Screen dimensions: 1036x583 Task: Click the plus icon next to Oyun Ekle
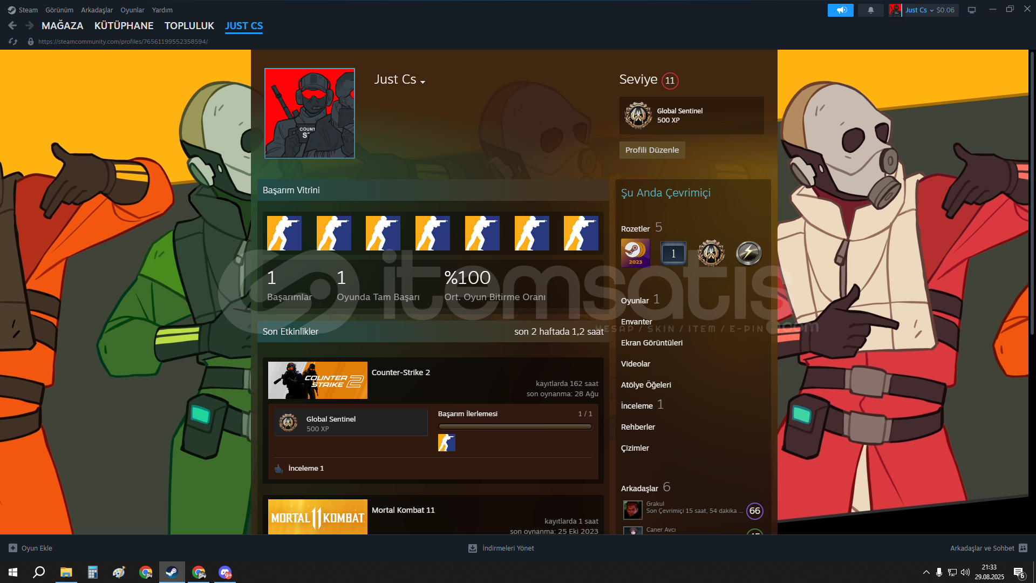click(13, 548)
